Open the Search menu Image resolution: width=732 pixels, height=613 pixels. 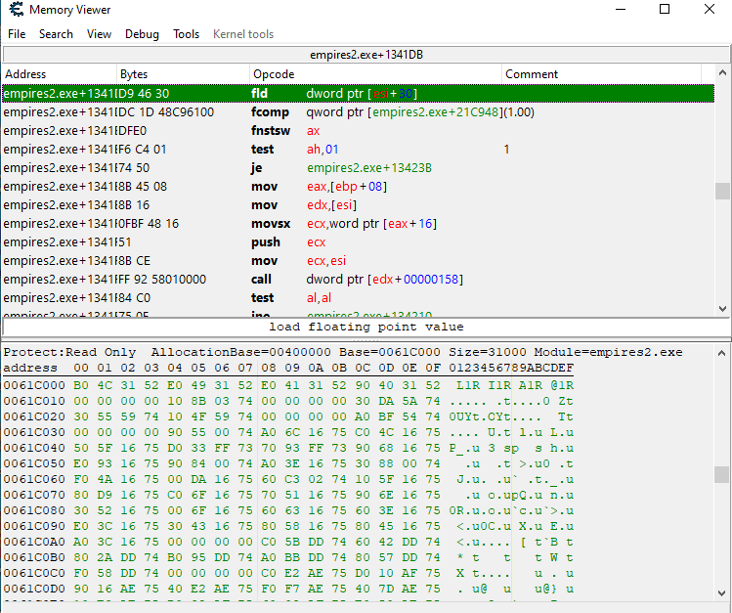coord(56,34)
